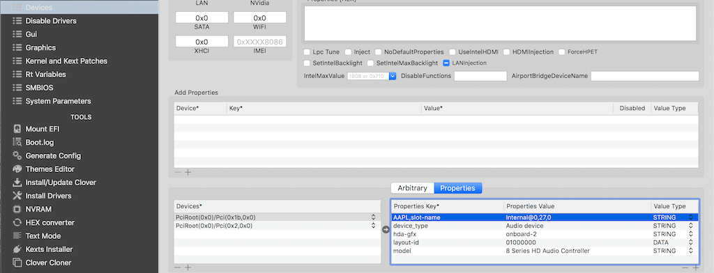Click the Generate Config gears icon
The width and height of the screenshot is (714, 273).
tap(17, 155)
